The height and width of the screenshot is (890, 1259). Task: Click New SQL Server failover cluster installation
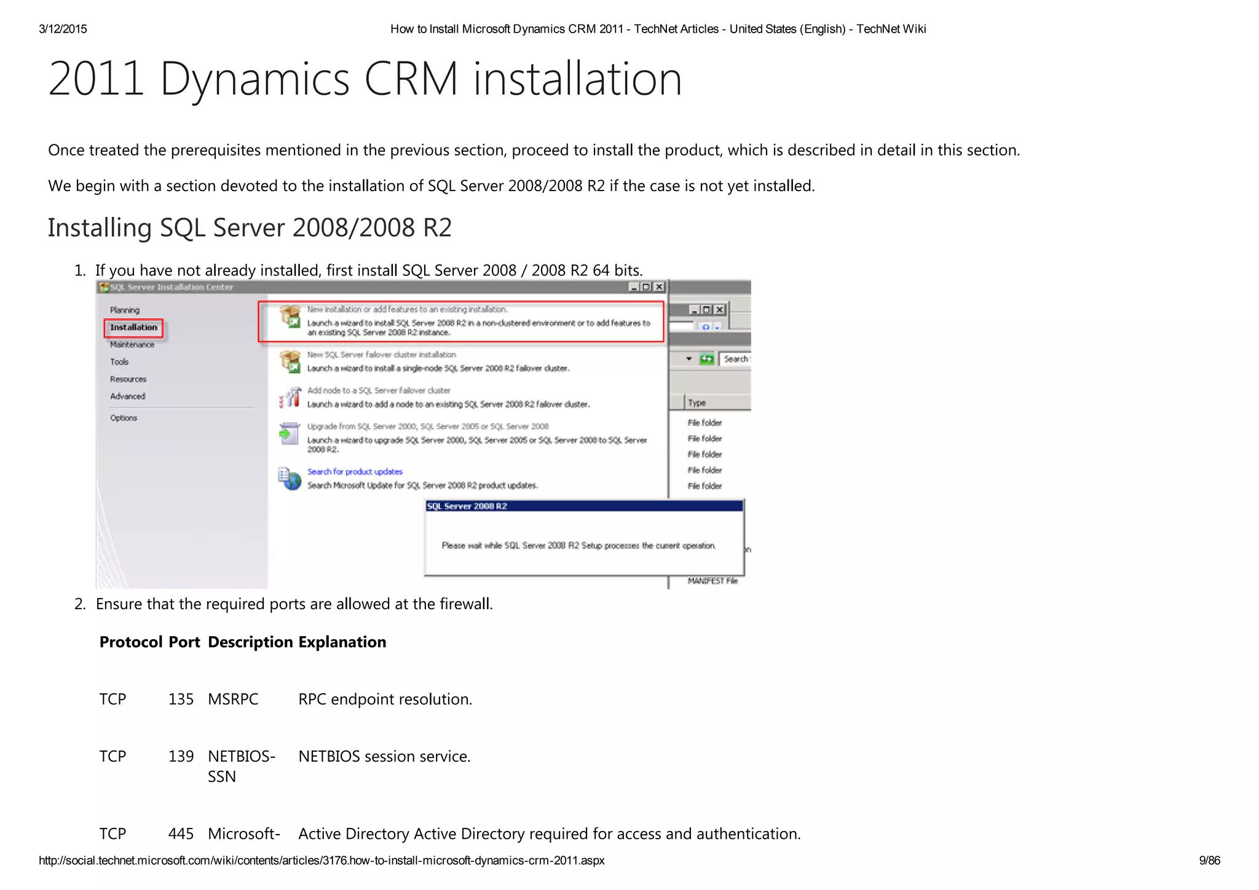tap(381, 355)
